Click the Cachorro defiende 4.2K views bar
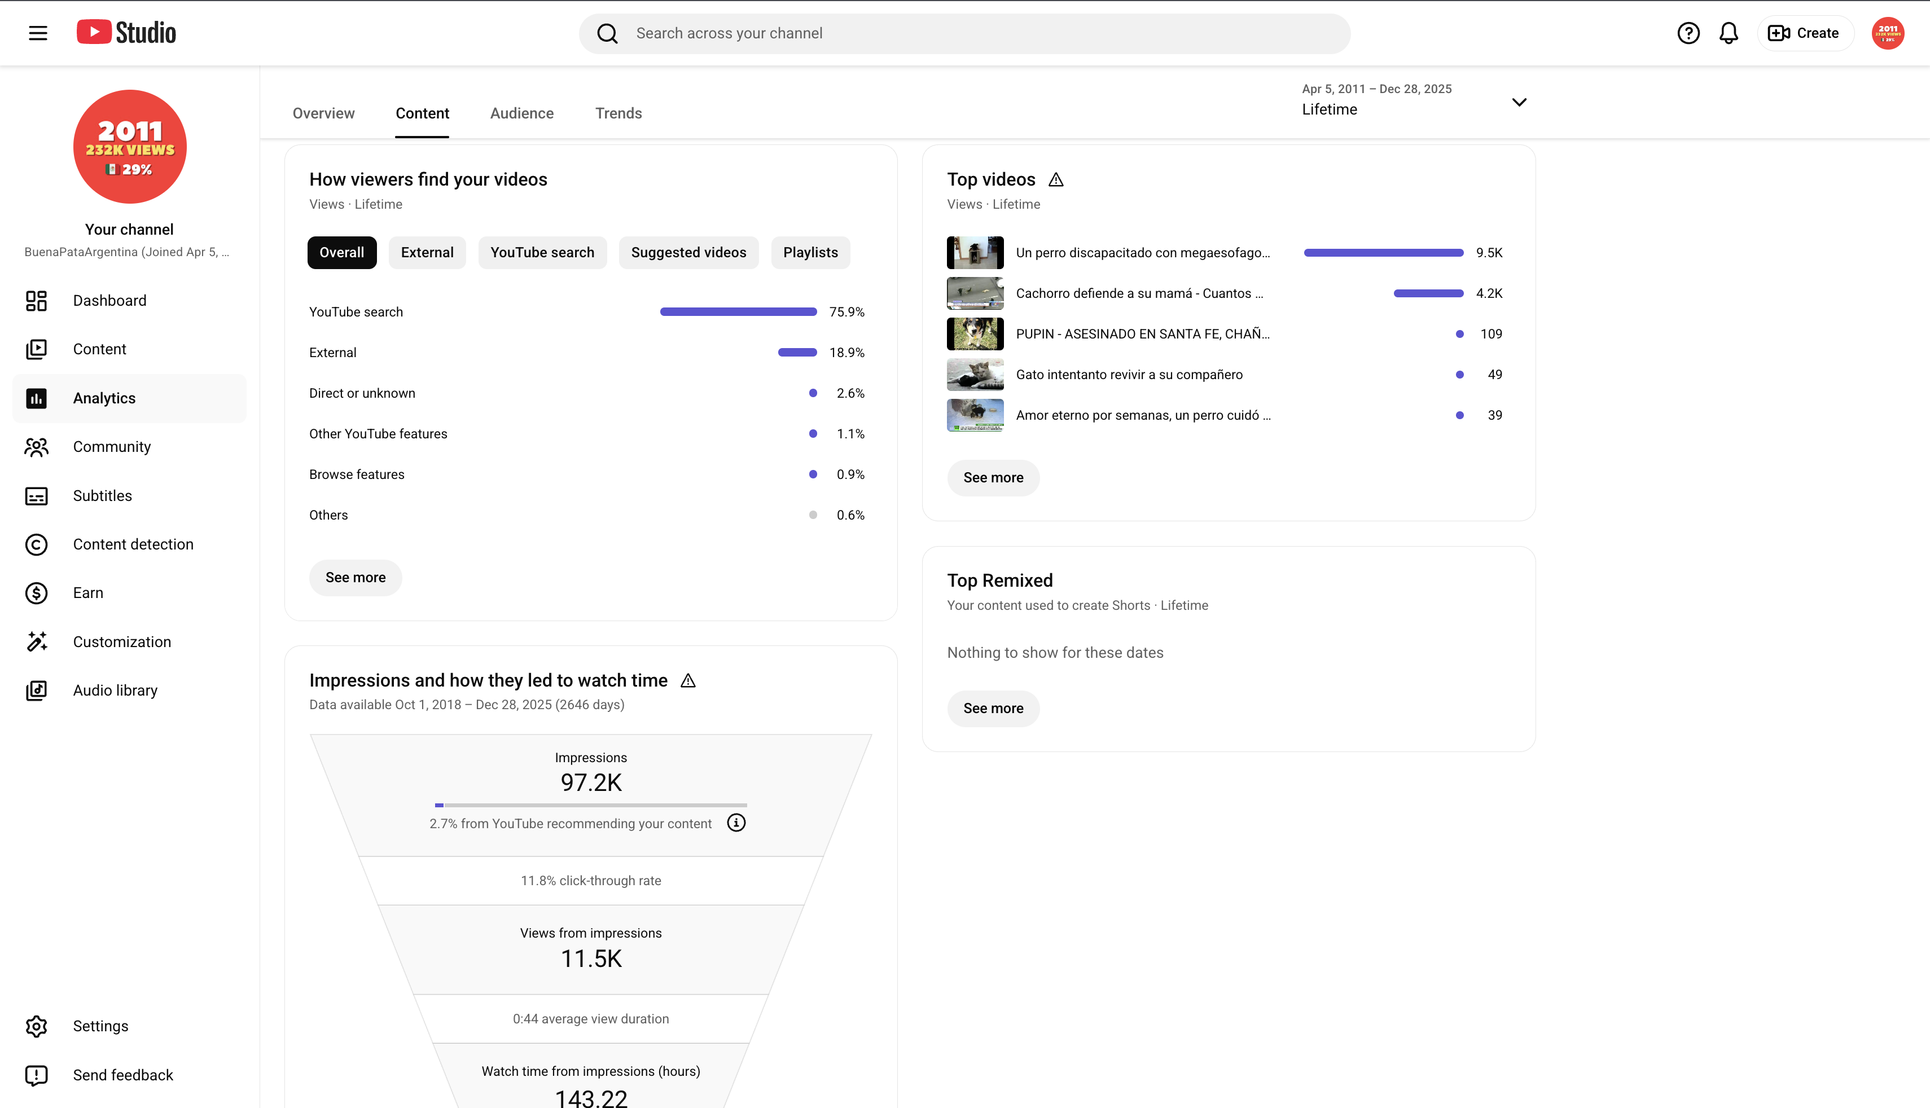Screen dimensions: 1930x1108 pyautogui.click(x=1428, y=293)
